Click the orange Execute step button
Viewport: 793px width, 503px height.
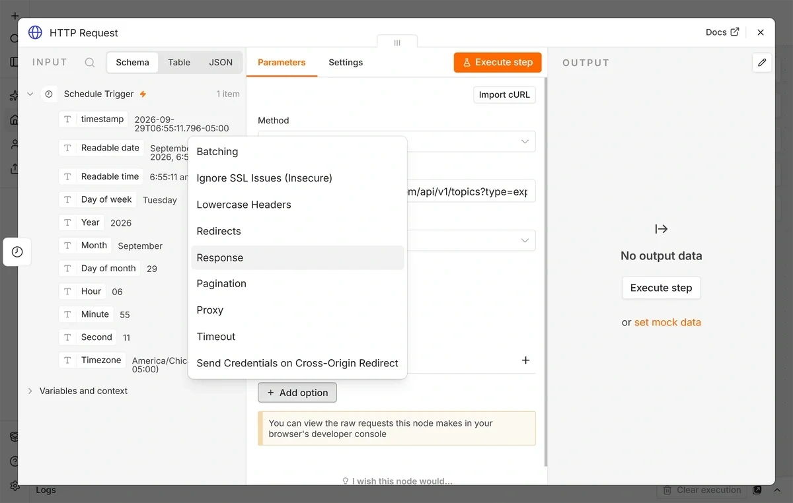pyautogui.click(x=498, y=63)
